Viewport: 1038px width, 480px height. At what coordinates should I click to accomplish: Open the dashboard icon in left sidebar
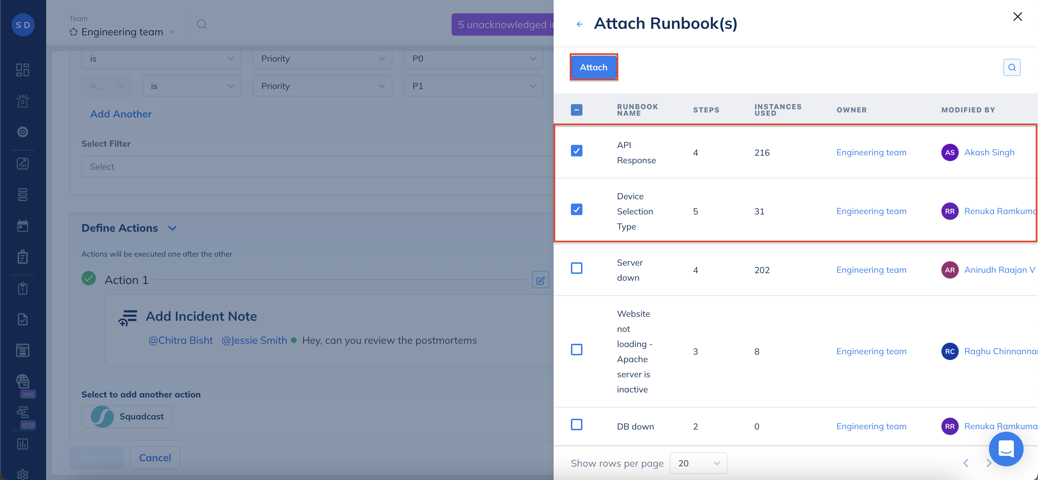point(23,70)
